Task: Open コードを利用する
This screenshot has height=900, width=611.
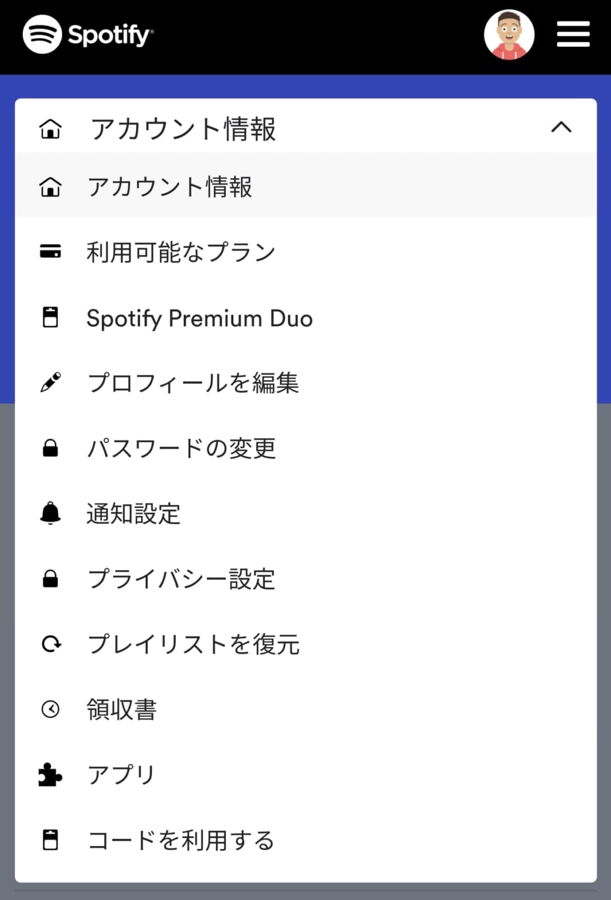Action: tap(181, 840)
